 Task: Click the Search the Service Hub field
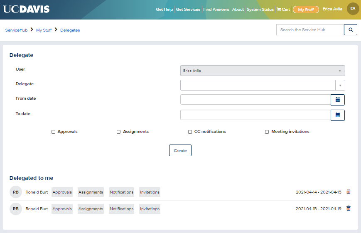click(310, 30)
